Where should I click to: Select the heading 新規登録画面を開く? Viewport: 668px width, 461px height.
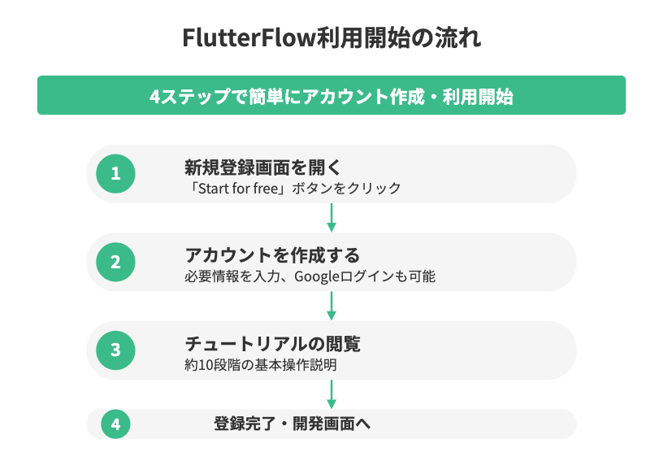click(x=262, y=167)
